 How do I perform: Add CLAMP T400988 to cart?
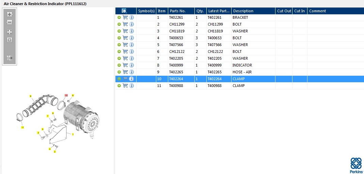pos(125,86)
